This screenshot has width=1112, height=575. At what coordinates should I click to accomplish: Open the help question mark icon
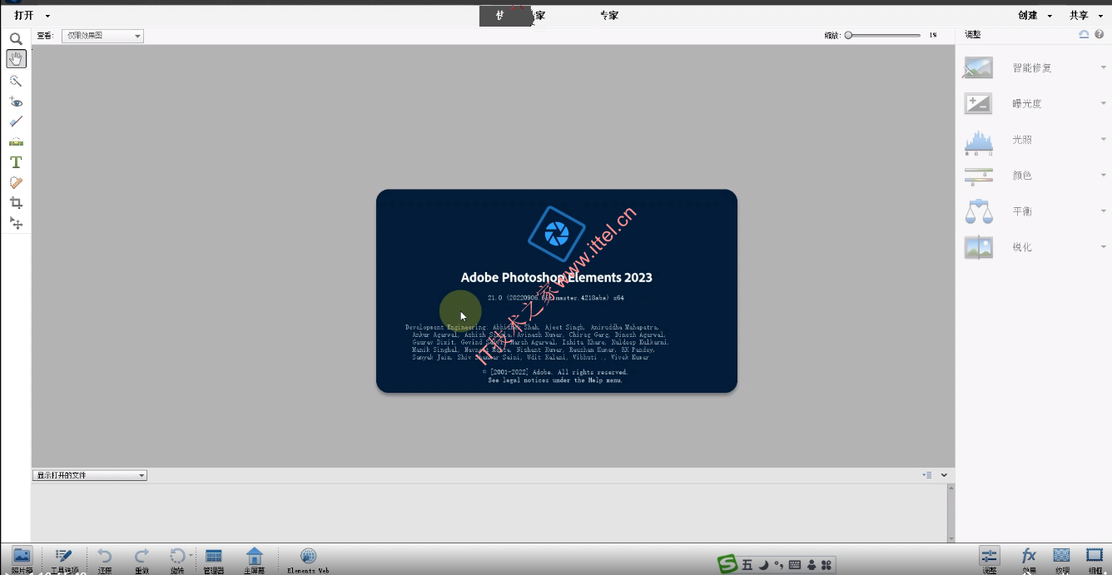click(x=1099, y=34)
